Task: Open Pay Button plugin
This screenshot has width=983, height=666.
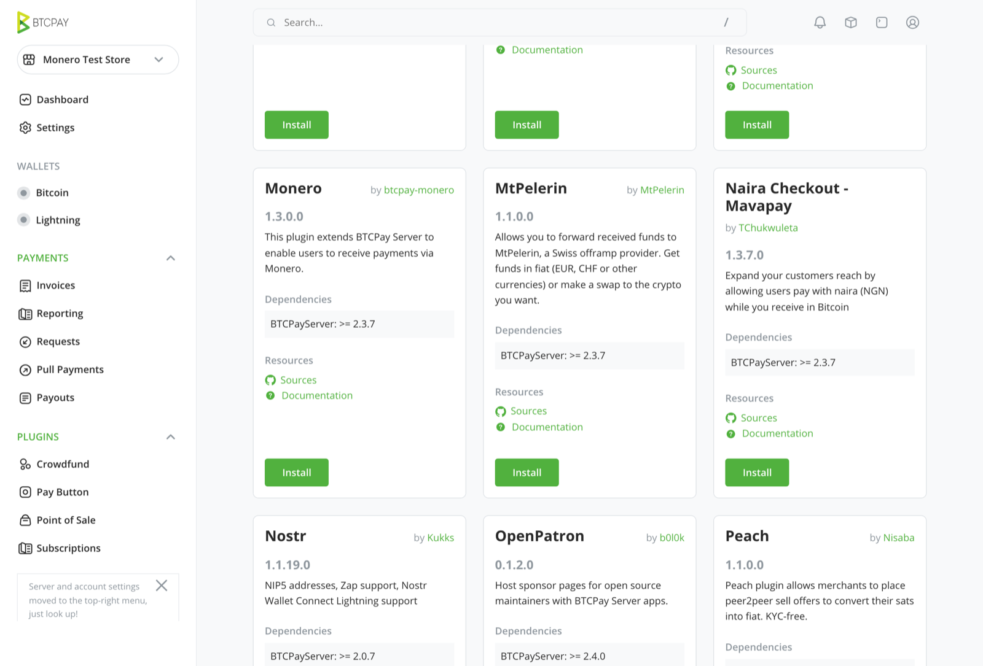Action: tap(63, 492)
